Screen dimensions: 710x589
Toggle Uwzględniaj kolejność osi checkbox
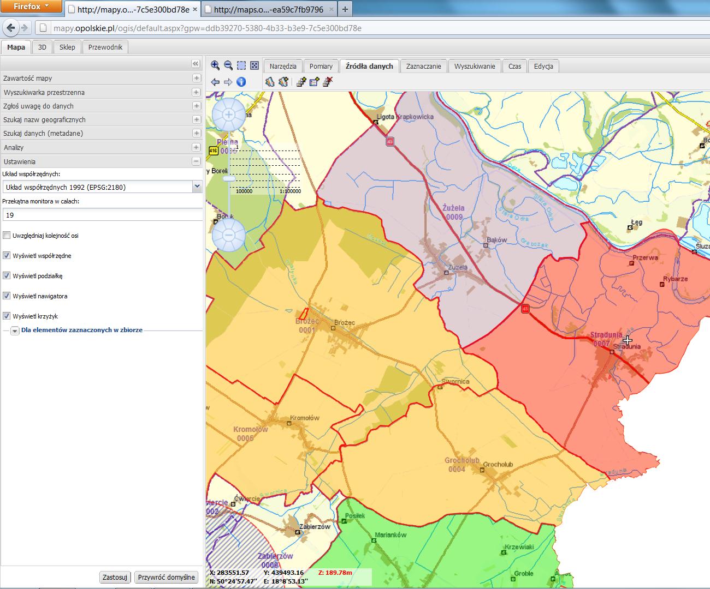(7, 236)
